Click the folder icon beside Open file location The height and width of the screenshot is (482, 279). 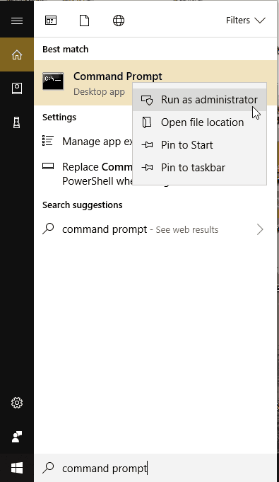147,122
